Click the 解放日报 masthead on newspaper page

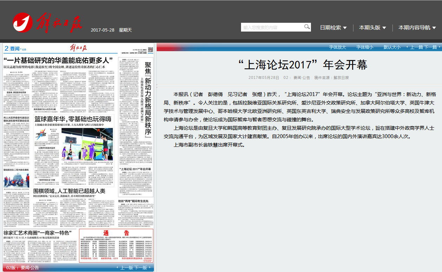(78, 48)
